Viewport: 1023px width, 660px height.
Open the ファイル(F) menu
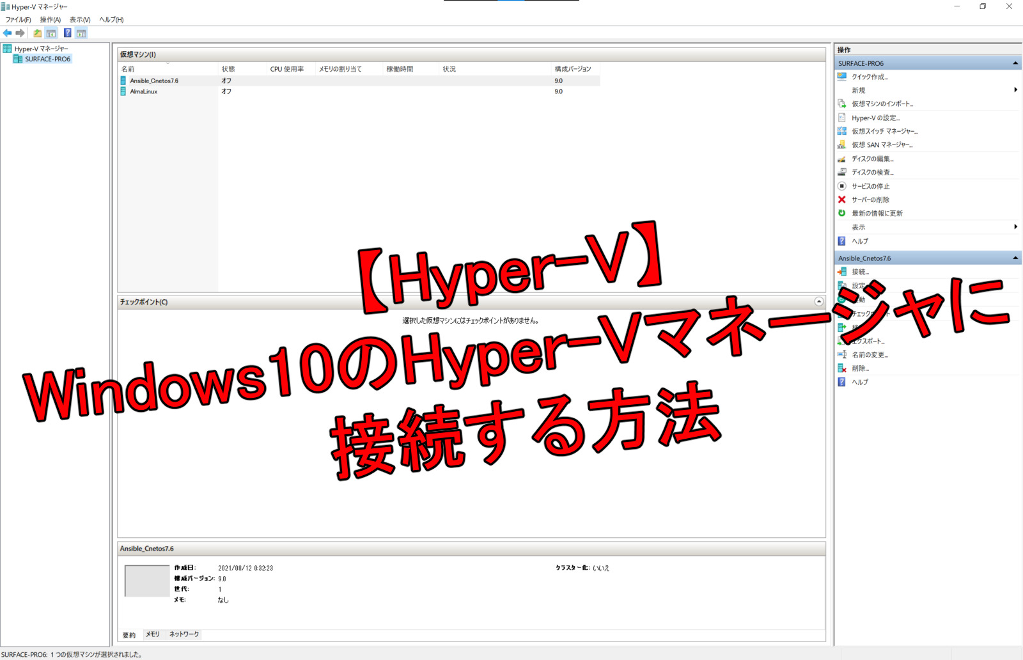click(19, 20)
